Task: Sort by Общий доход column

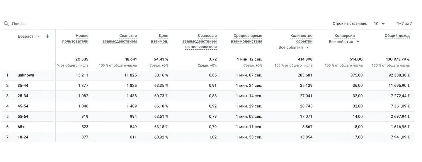Action: pos(397,36)
